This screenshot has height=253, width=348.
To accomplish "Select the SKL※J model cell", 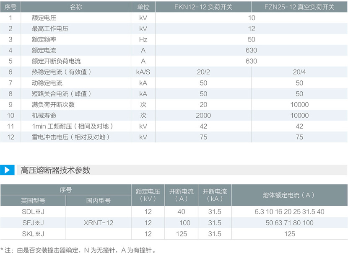I will (33, 234).
